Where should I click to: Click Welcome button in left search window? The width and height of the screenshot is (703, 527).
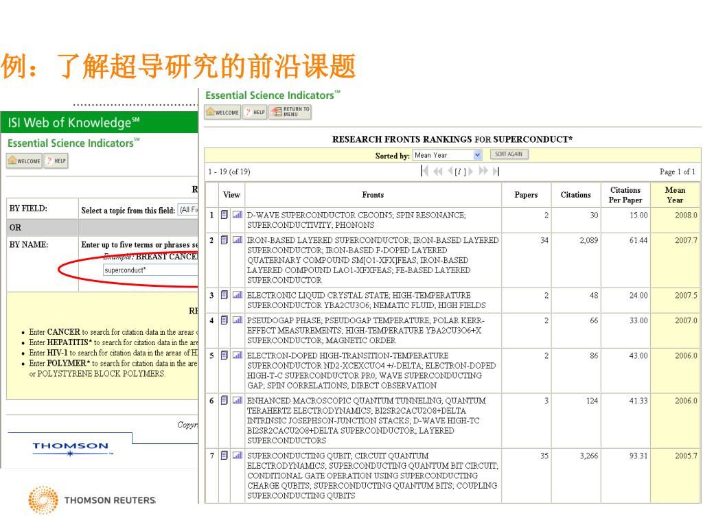click(24, 161)
